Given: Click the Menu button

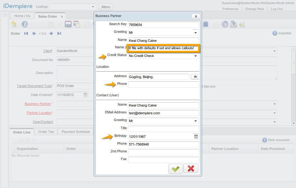Looking at the screenshot, I should 106,7.
